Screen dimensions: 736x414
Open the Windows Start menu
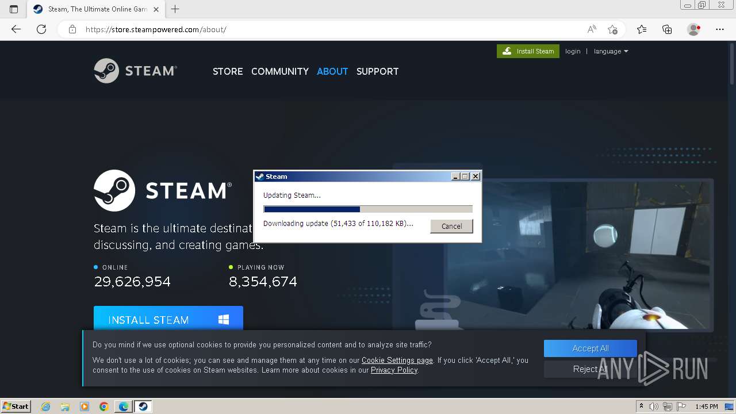tap(16, 406)
